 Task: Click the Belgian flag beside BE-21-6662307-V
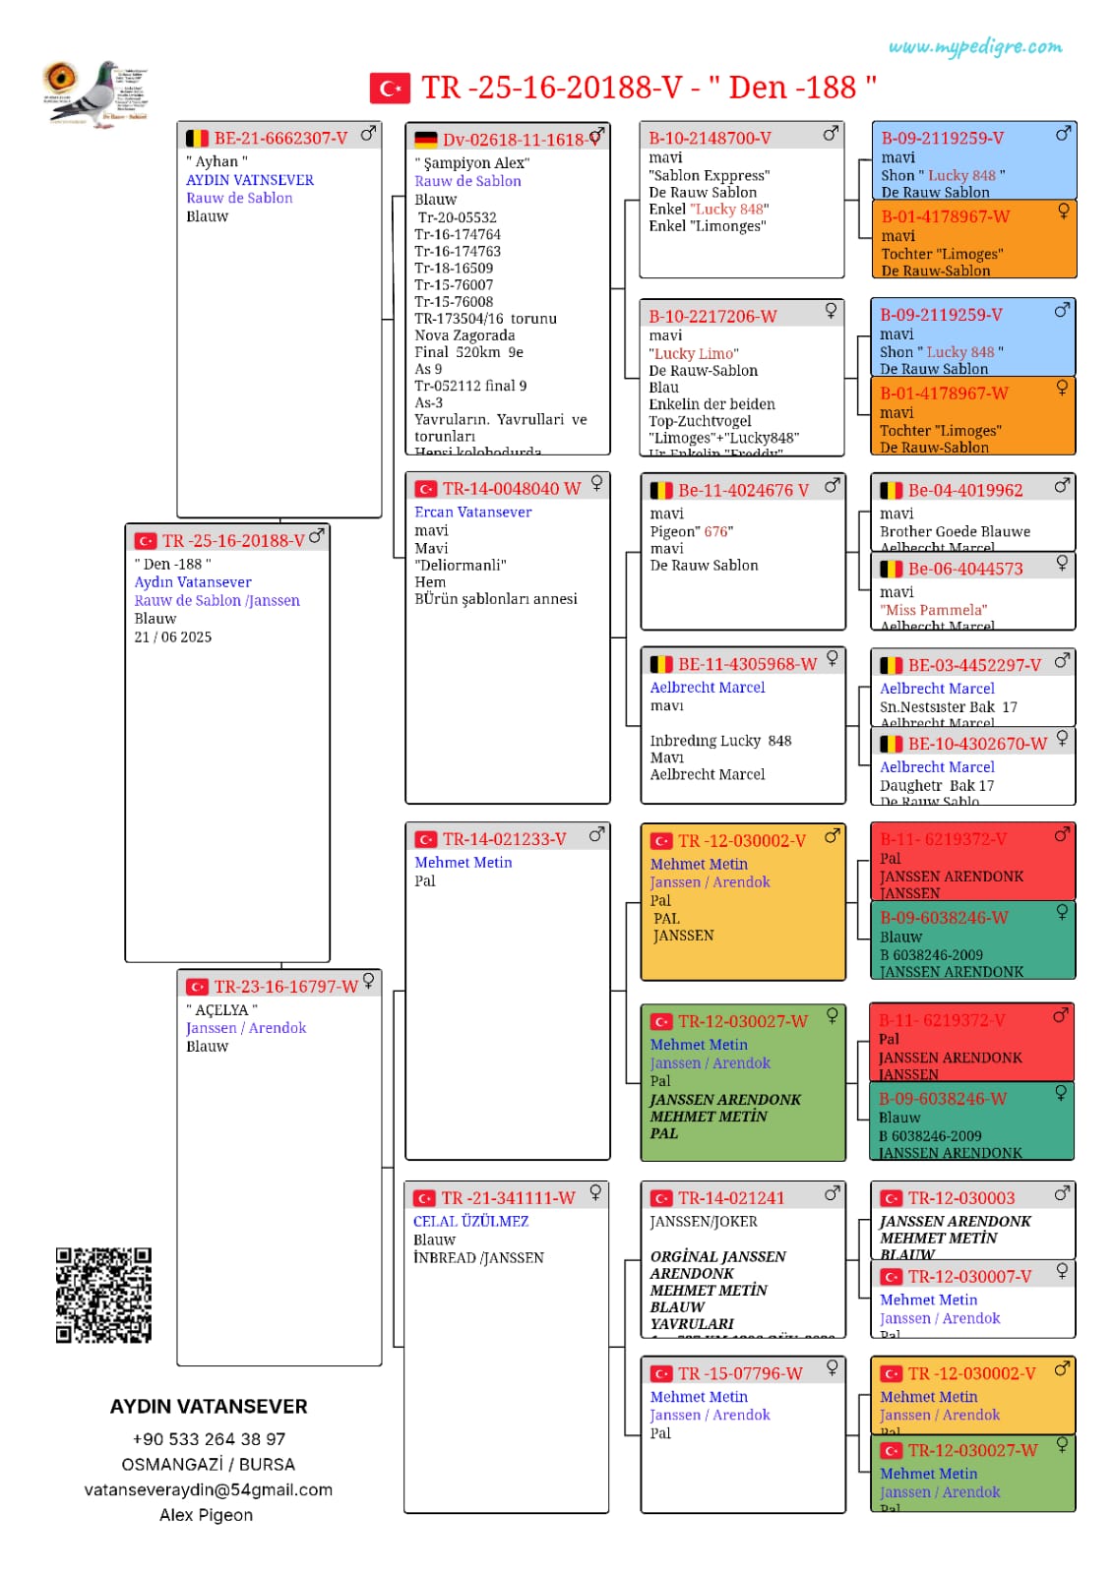(198, 139)
